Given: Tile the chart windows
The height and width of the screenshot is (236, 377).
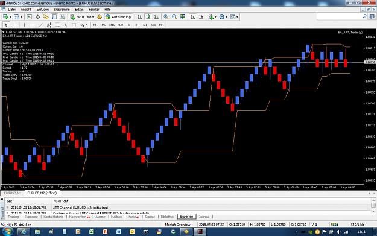Looking at the screenshot, I should 183,17.
